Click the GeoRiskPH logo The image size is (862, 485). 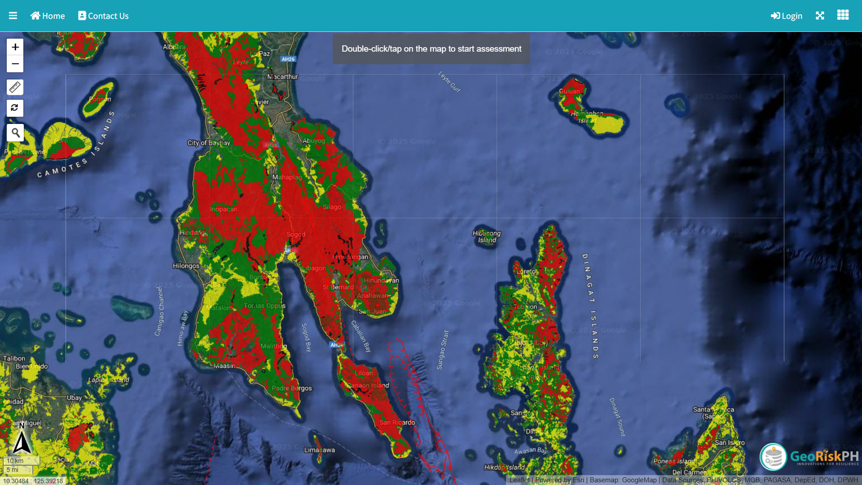point(809,457)
